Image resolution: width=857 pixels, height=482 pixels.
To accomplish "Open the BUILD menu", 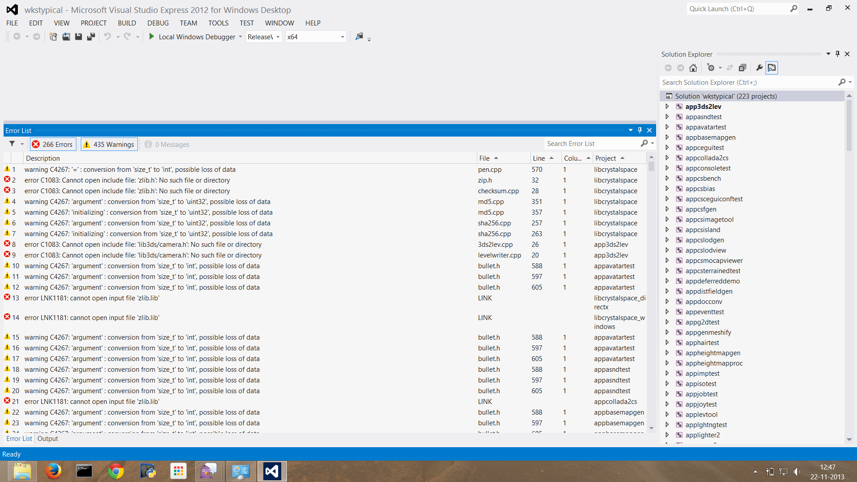I will point(127,23).
